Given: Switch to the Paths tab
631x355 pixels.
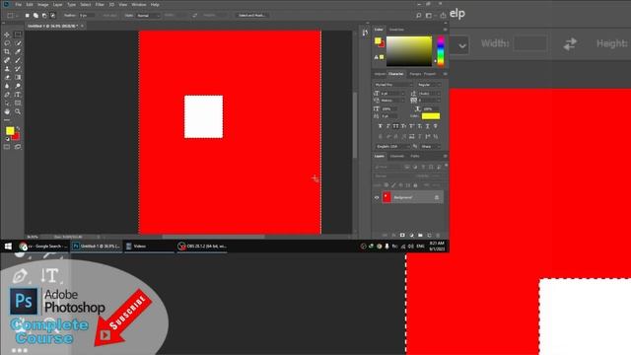Looking at the screenshot, I should pos(415,156).
